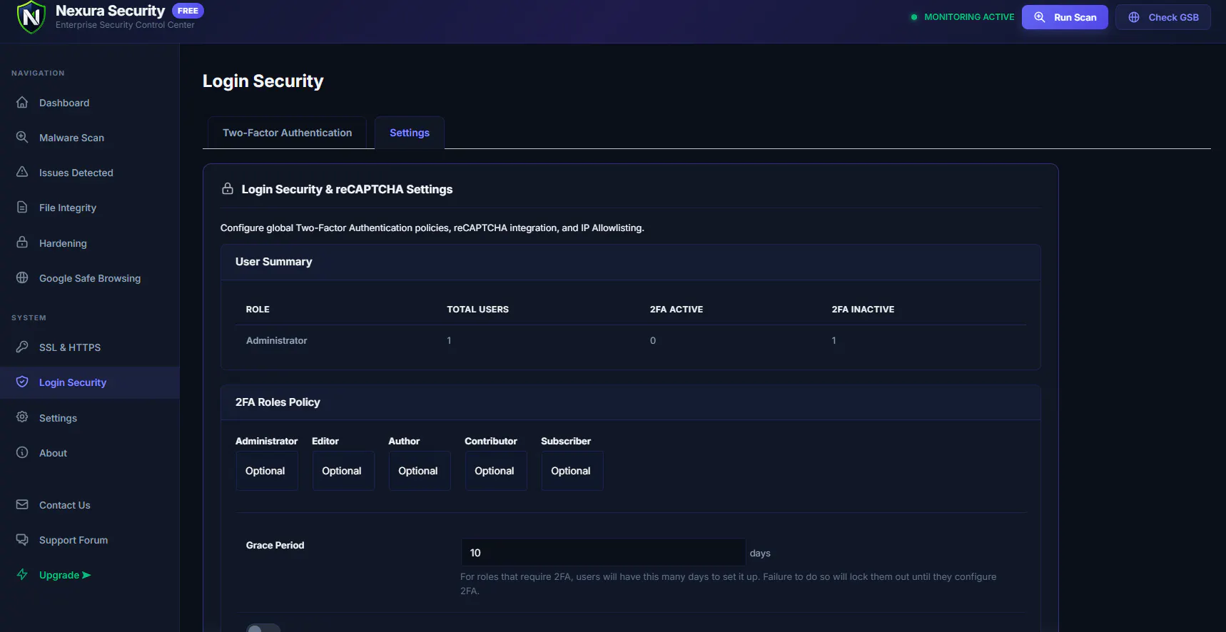Image resolution: width=1226 pixels, height=632 pixels.
Task: Open the About page
Action: (x=90, y=453)
